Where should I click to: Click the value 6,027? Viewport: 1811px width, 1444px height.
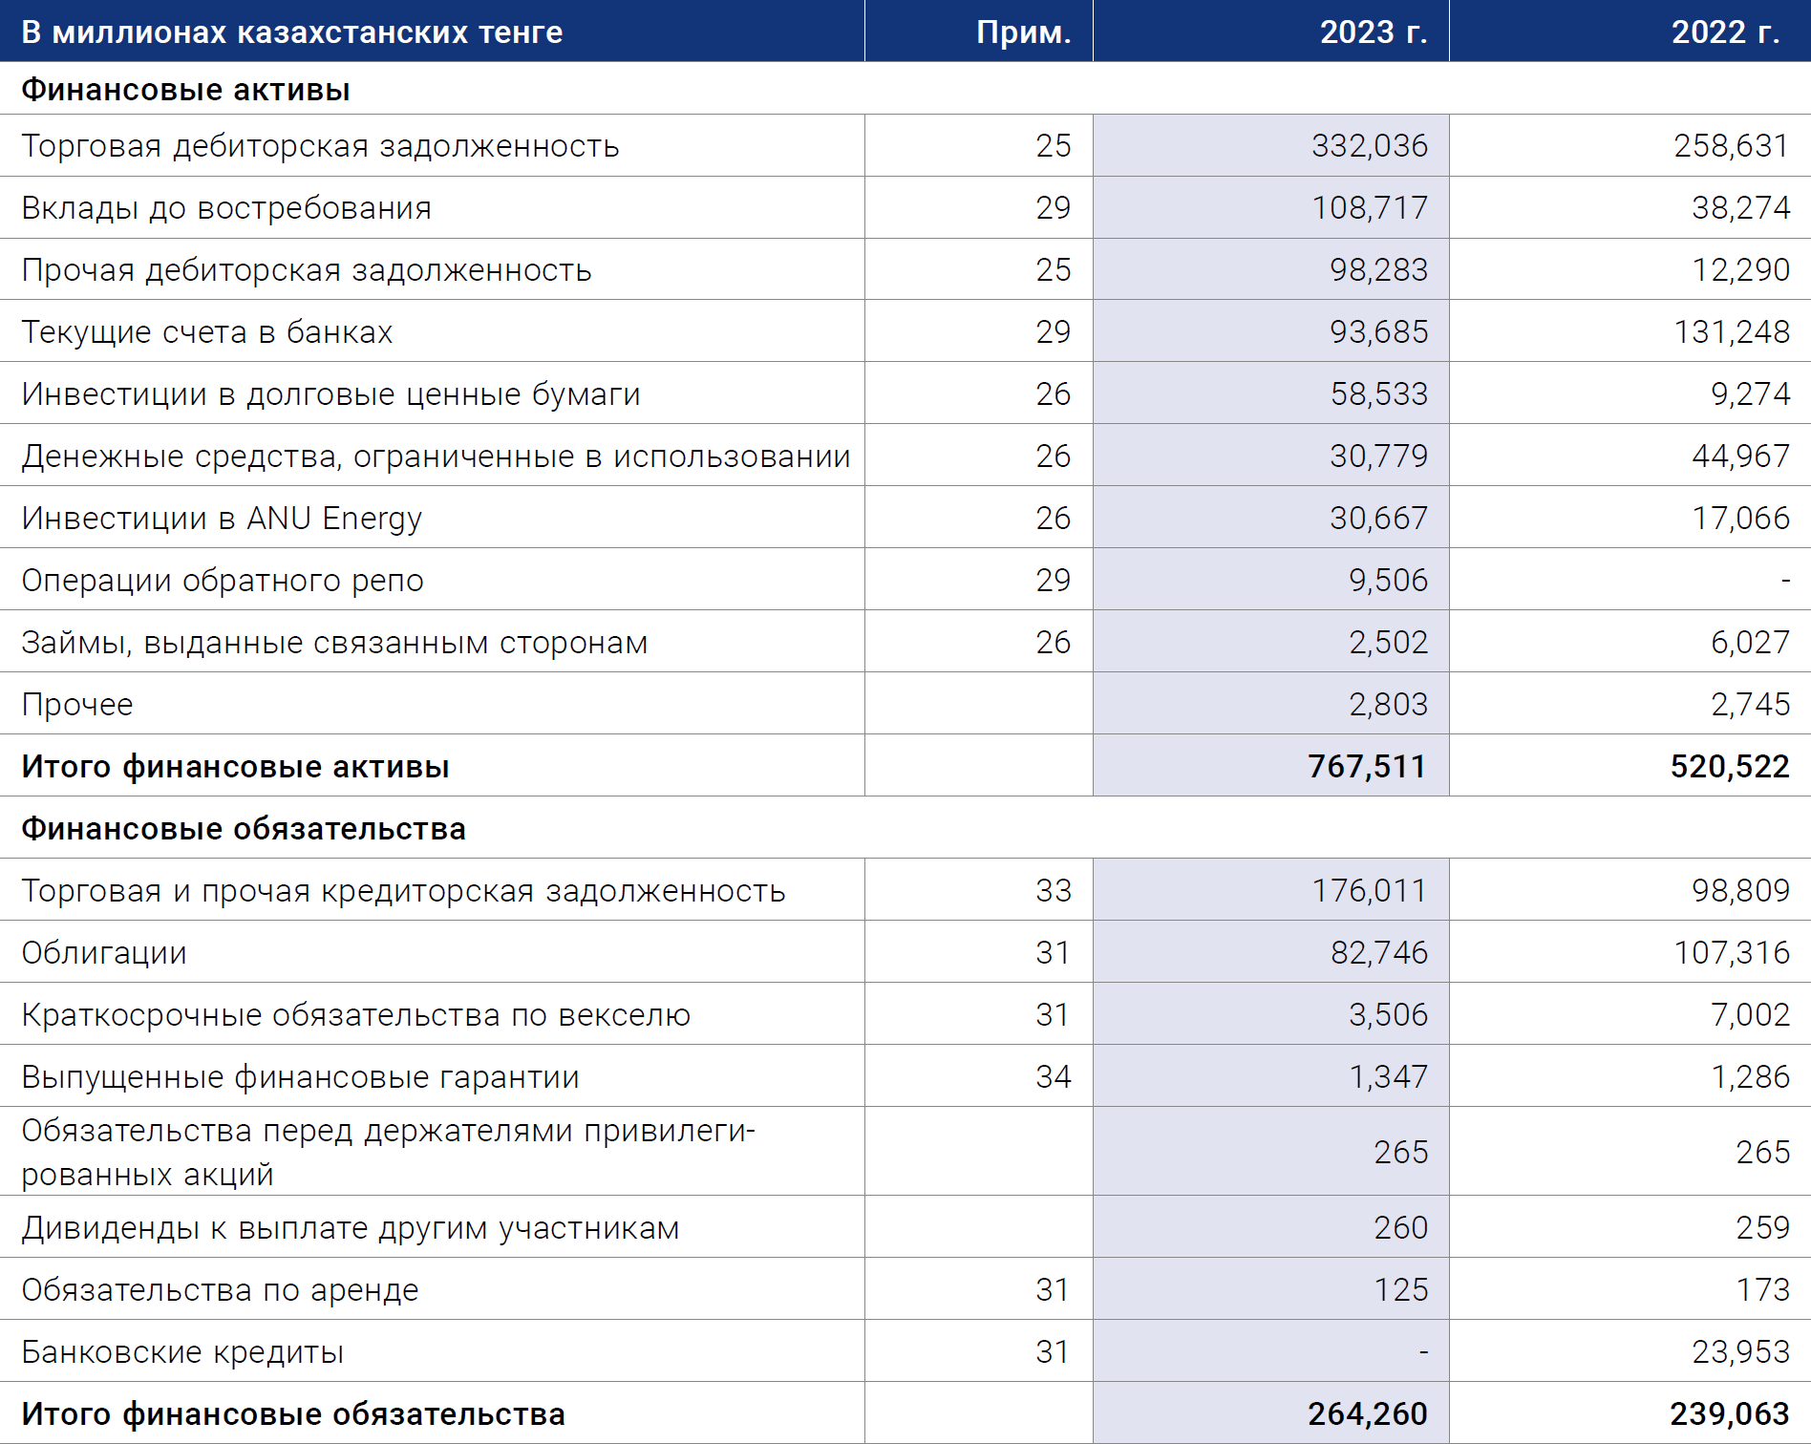pyautogui.click(x=1750, y=643)
